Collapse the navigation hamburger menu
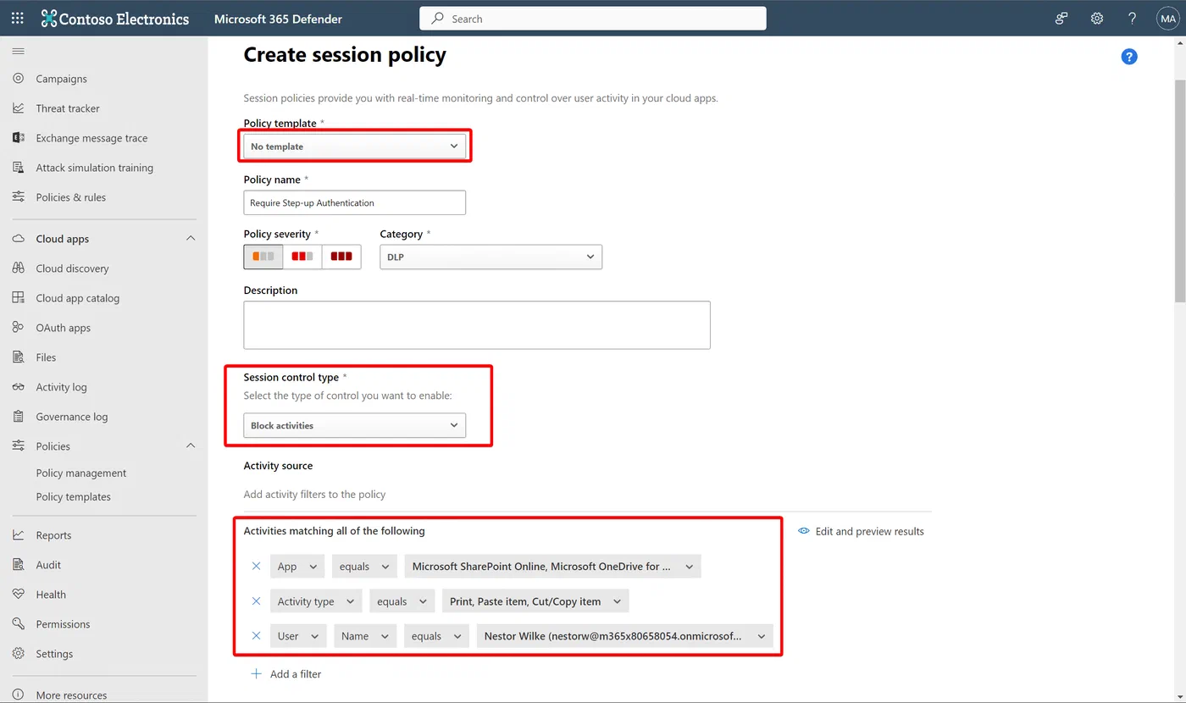1186x703 pixels. click(x=18, y=51)
